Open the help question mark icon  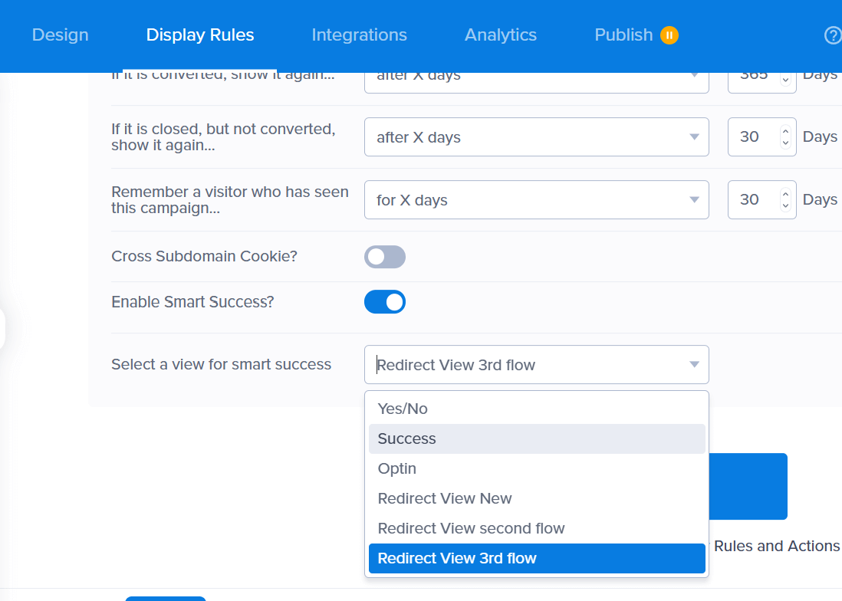pos(833,34)
